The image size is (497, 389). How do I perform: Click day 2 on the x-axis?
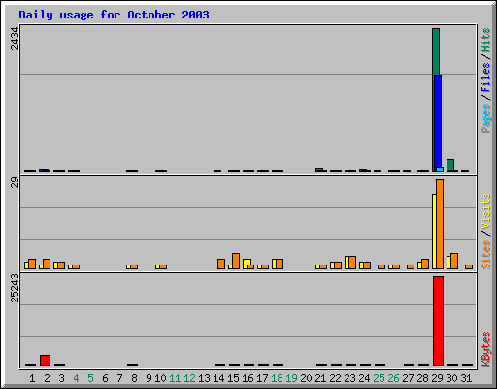(x=47, y=378)
